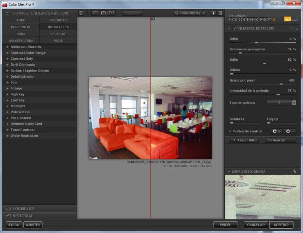Click the Añadir filtro button

(x=245, y=140)
